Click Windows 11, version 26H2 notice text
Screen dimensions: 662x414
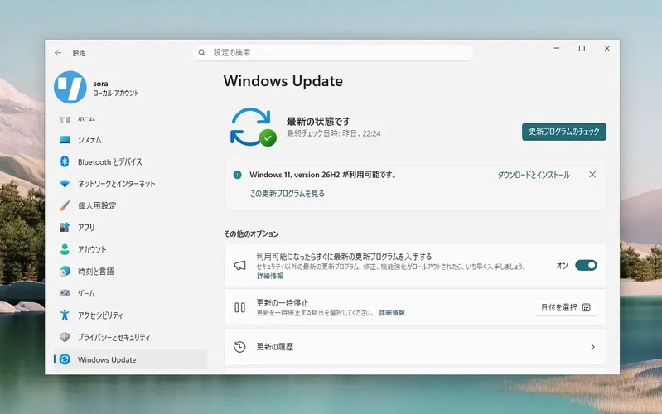click(x=323, y=175)
